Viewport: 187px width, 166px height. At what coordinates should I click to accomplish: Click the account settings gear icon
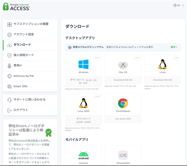point(9,35)
